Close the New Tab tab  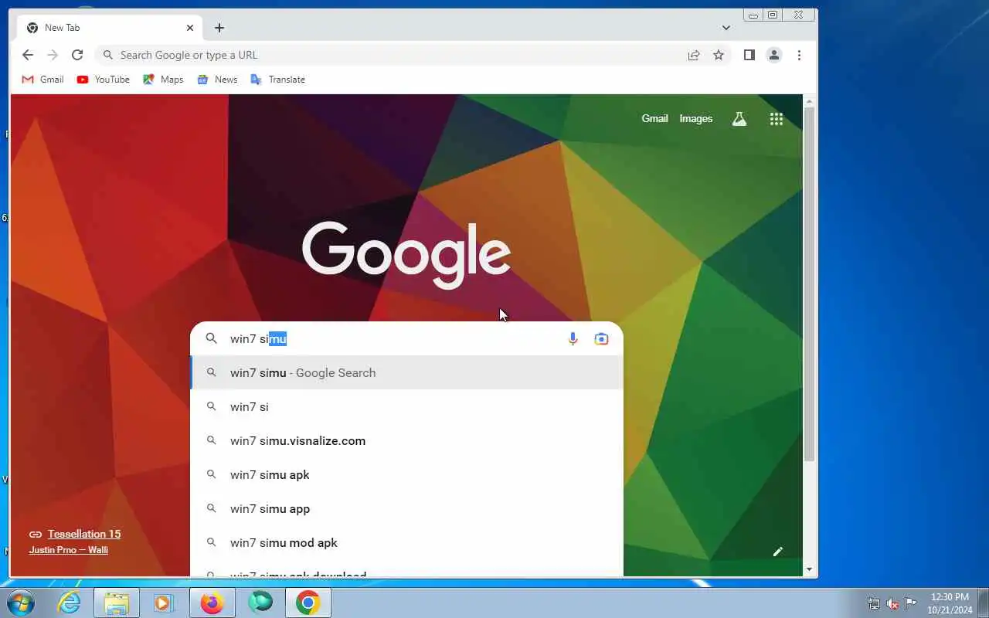pyautogui.click(x=190, y=28)
